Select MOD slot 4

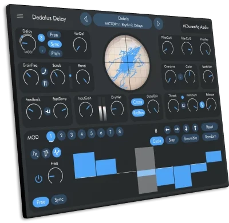82,134
